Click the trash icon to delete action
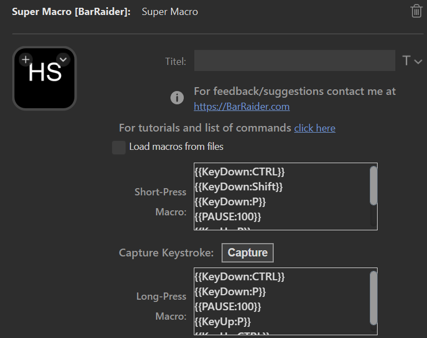427x338 pixels. (416, 11)
